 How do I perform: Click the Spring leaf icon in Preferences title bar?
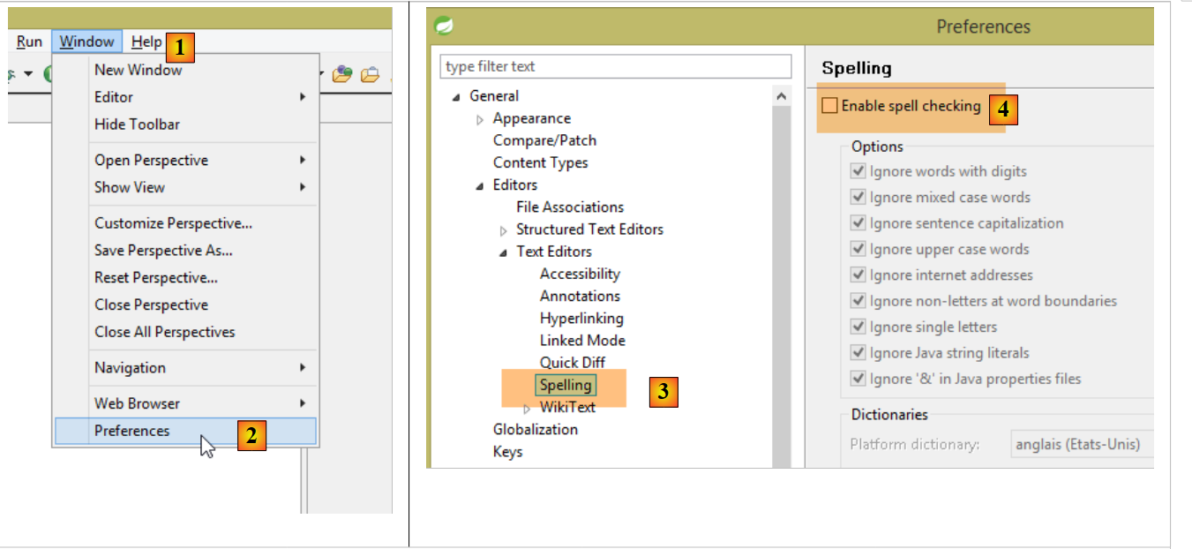444,26
